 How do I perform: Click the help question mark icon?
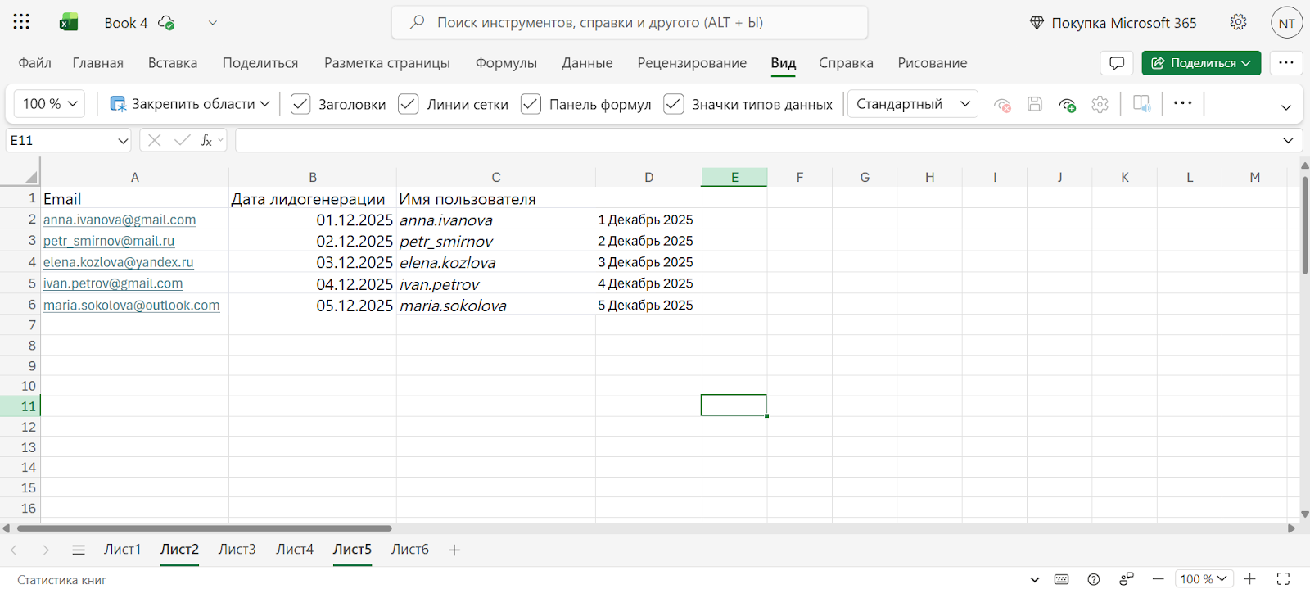(x=1094, y=579)
